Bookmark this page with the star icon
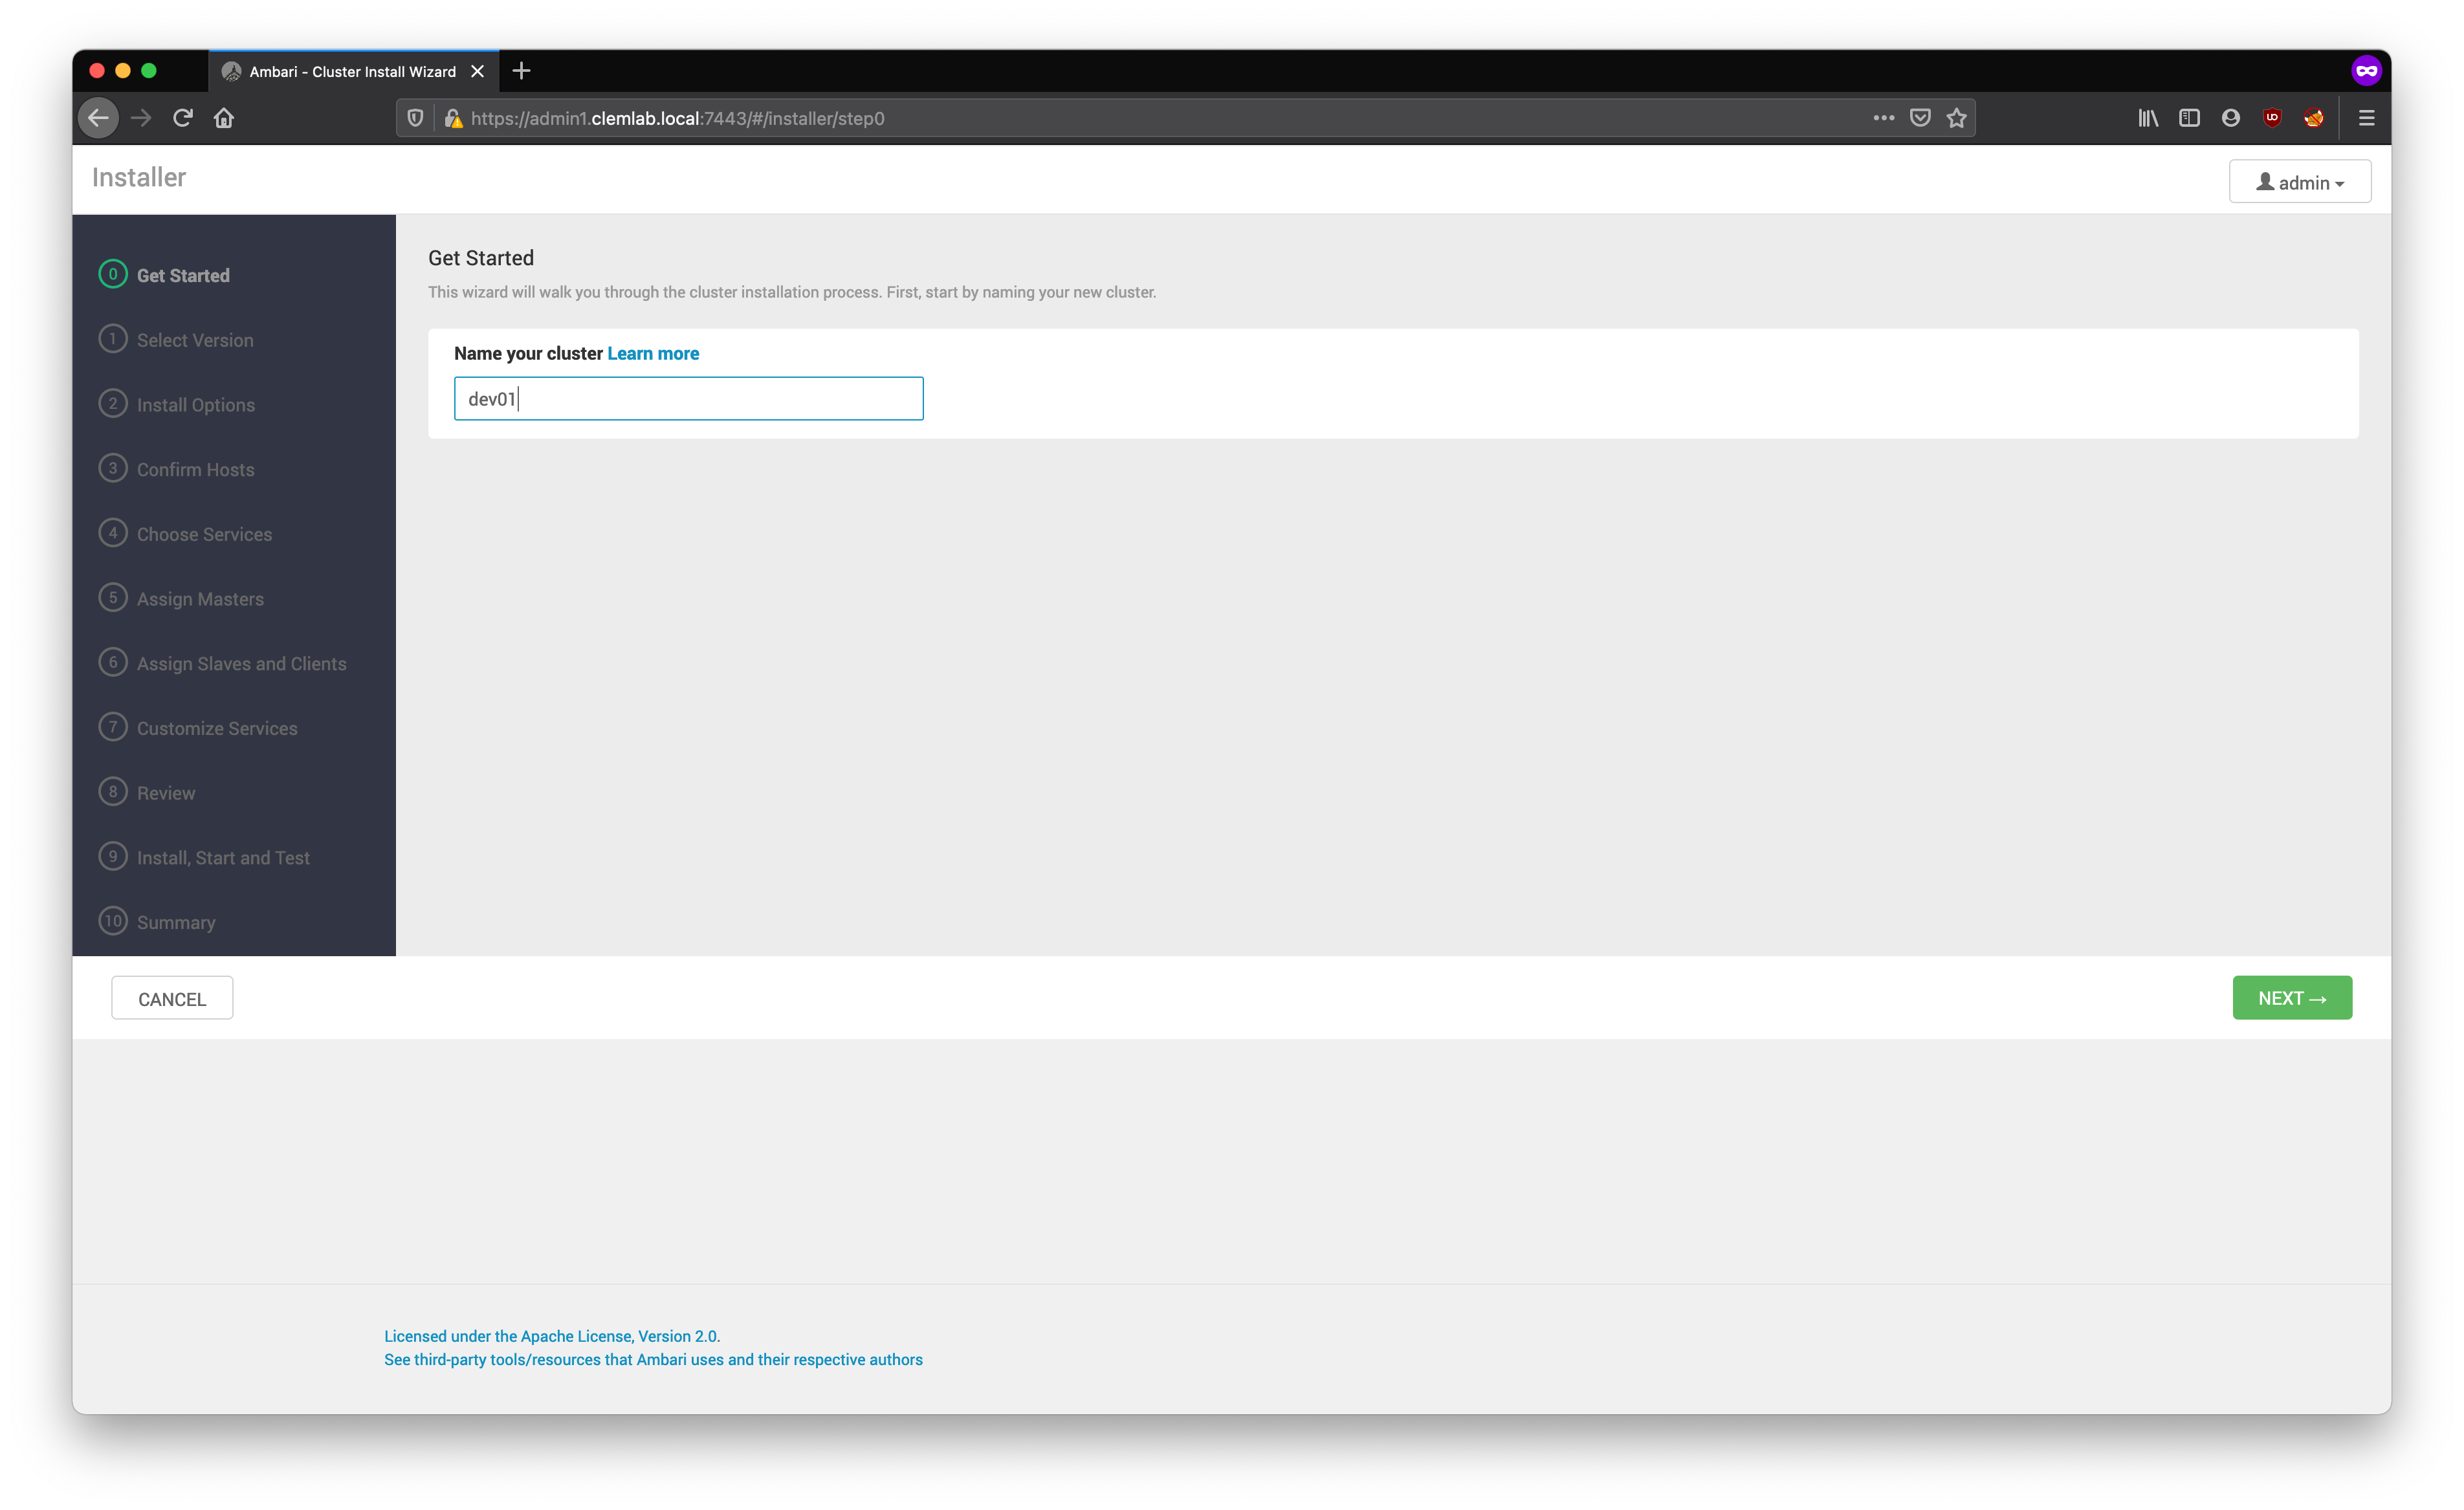This screenshot has height=1510, width=2464. (x=1956, y=118)
